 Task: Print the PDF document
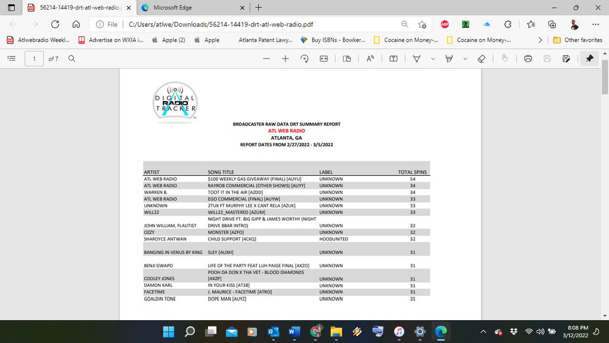[x=528, y=58]
